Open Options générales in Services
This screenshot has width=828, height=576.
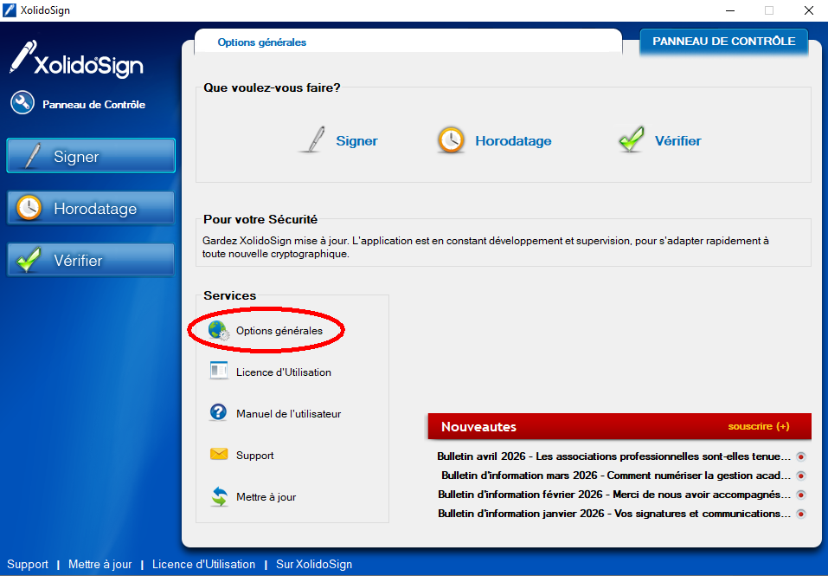point(279,331)
